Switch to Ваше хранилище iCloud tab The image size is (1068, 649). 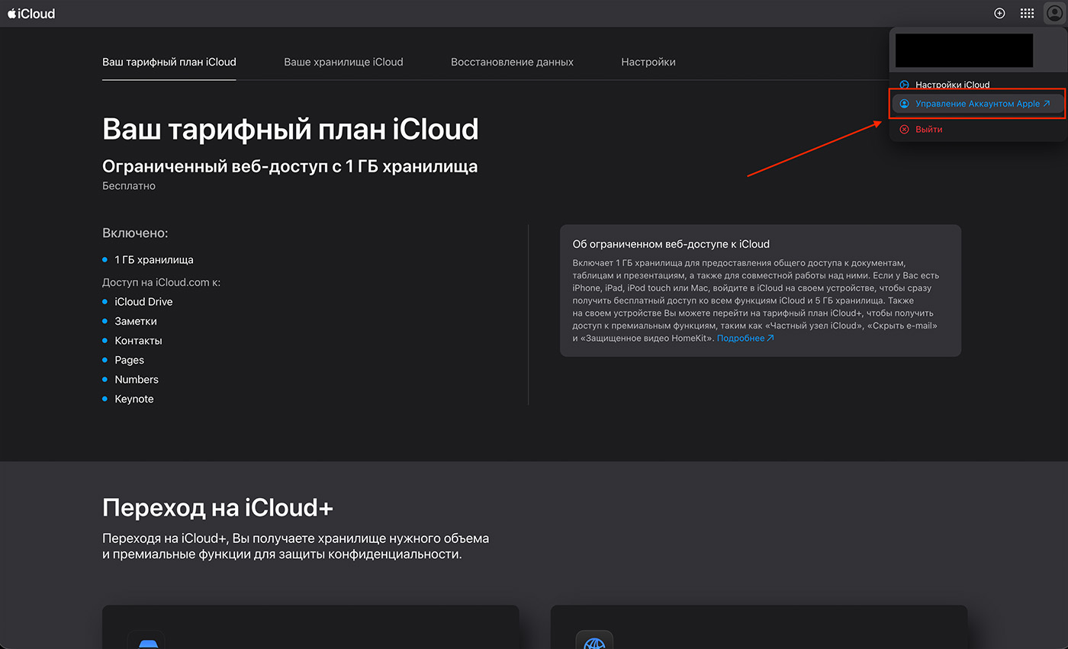click(343, 62)
